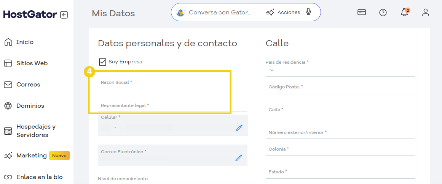The width and height of the screenshot is (442, 184).
Task: Click the Nivel de conocimiento label
Action: coord(123,179)
